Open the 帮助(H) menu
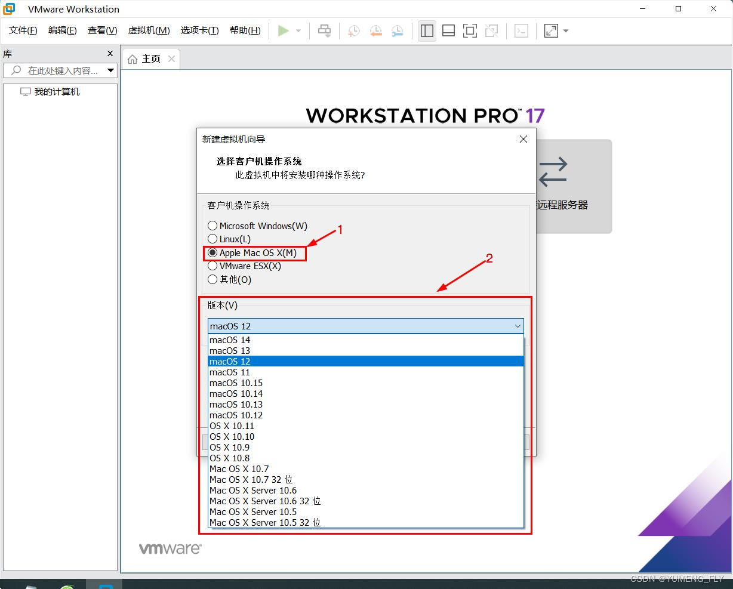This screenshot has height=589, width=733. [x=245, y=30]
